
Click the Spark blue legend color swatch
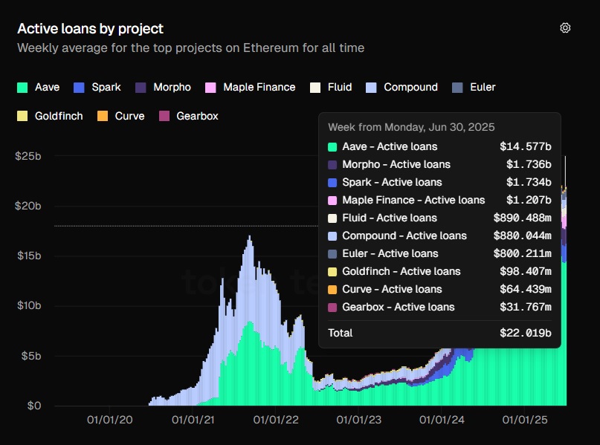[x=79, y=88]
